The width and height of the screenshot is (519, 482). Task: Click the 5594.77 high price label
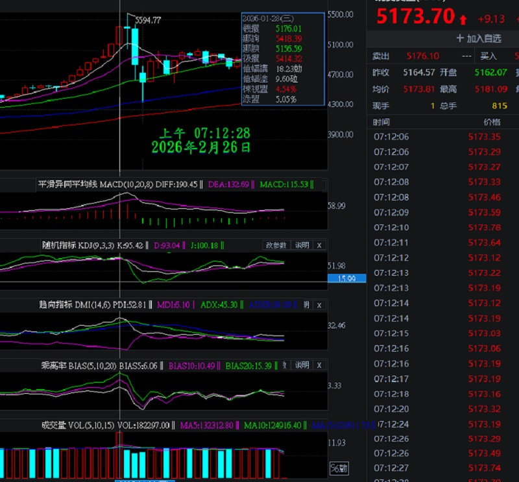(148, 20)
